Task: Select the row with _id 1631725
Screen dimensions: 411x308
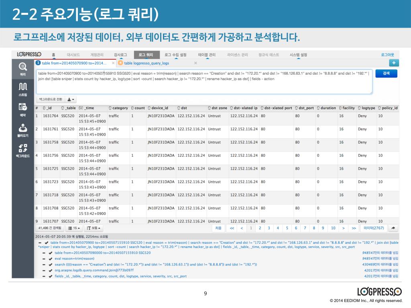Action: (x=216, y=171)
